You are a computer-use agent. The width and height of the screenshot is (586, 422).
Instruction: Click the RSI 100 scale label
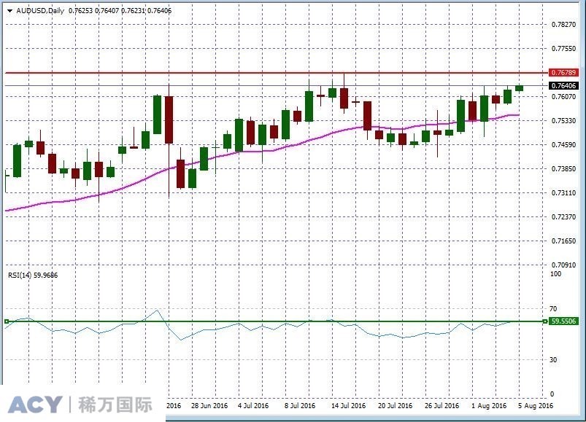coord(556,274)
